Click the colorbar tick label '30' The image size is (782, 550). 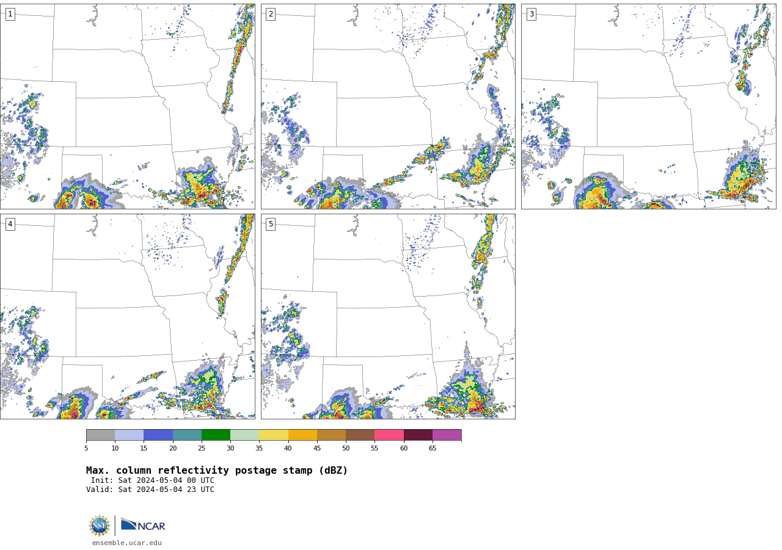(230, 449)
